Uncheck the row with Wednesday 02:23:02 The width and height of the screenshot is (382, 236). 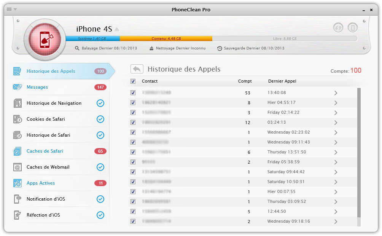tap(133, 132)
